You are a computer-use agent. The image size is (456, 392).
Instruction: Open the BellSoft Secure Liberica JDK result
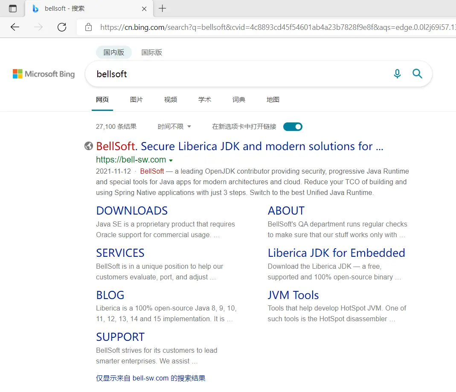239,146
